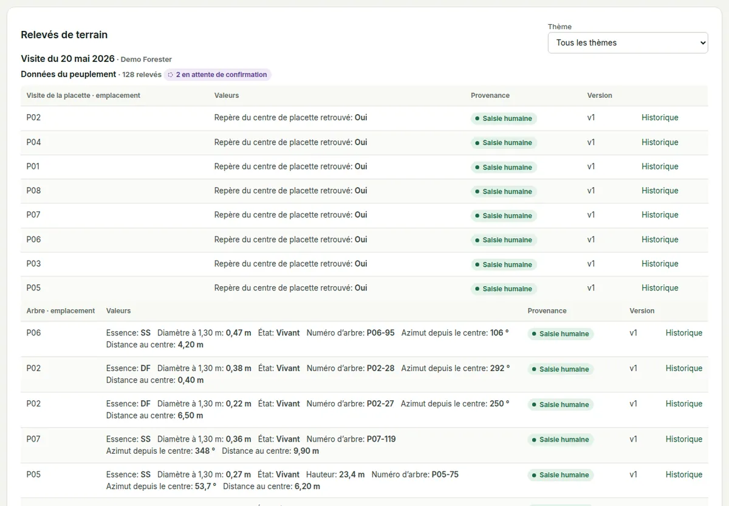Click the 'Visite de la placette · emplacement' column header
Screen dimensions: 729x506
pyautogui.click(x=83, y=95)
